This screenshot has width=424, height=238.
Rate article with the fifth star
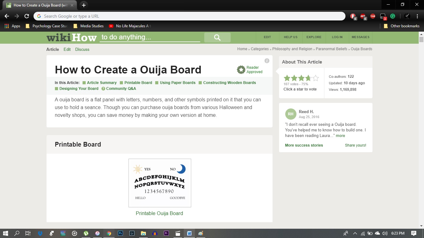pos(315,78)
